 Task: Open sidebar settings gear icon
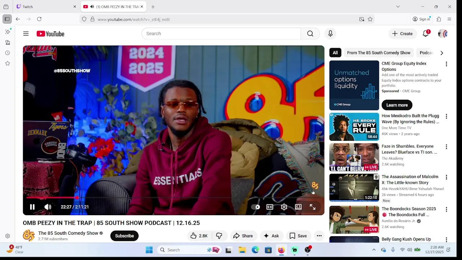point(8,236)
